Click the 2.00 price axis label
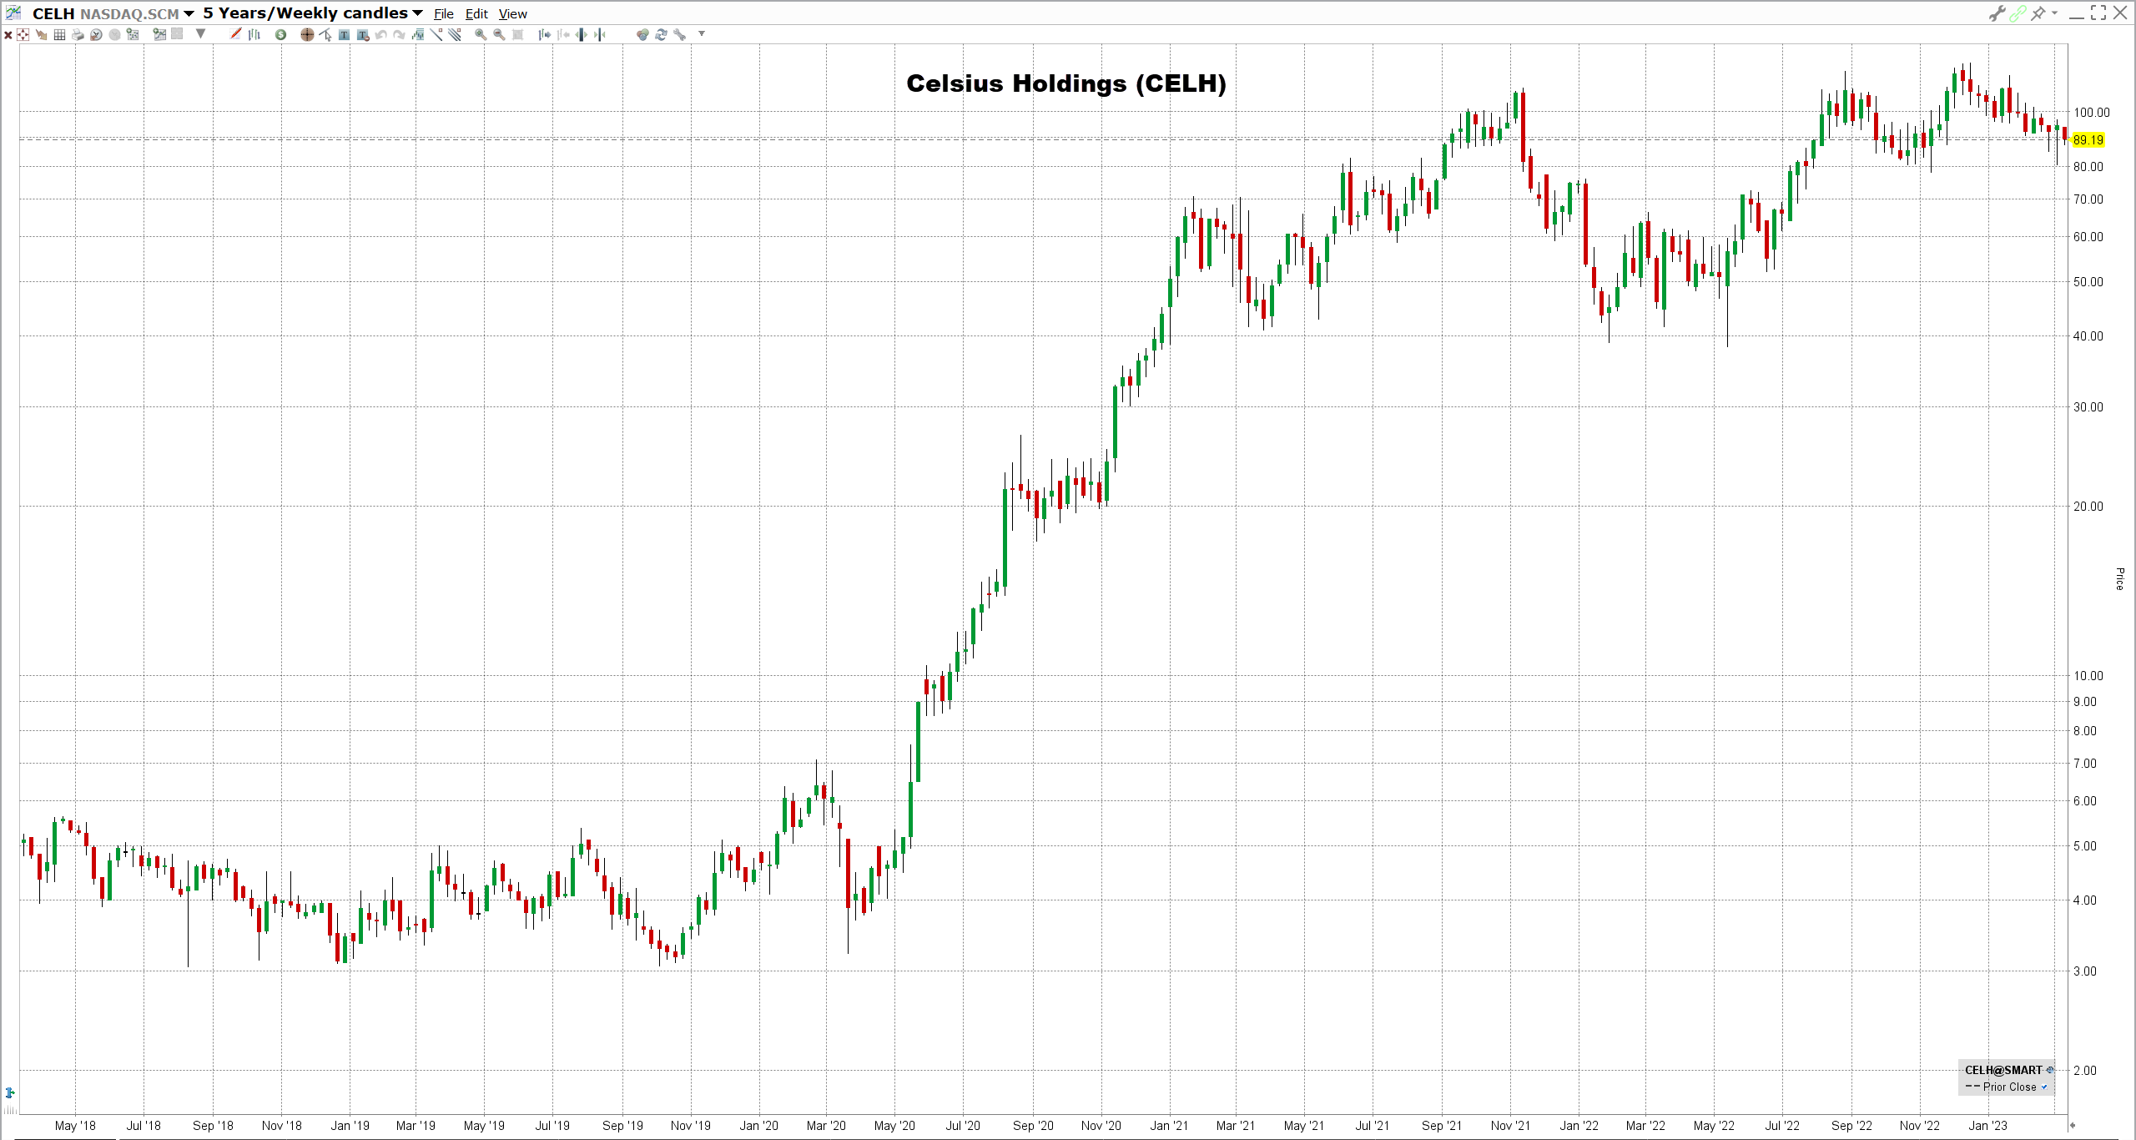The width and height of the screenshot is (2136, 1140). point(2085,1071)
